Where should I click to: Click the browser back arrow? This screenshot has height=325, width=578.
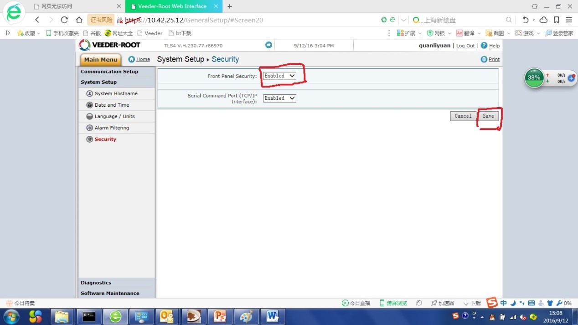coord(37,20)
